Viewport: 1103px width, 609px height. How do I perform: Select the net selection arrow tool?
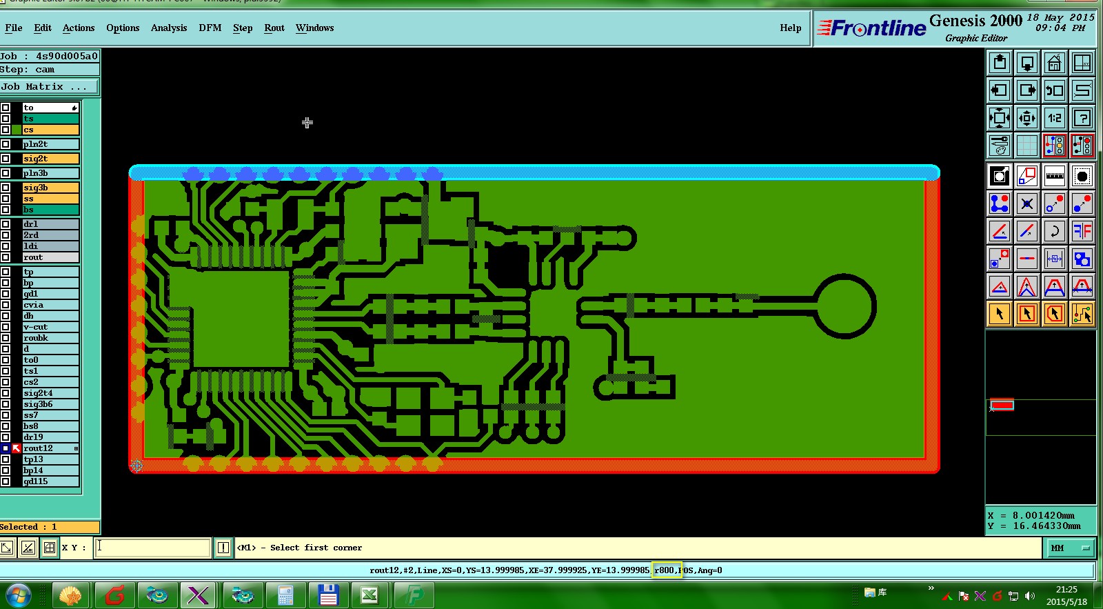[x=1082, y=314]
